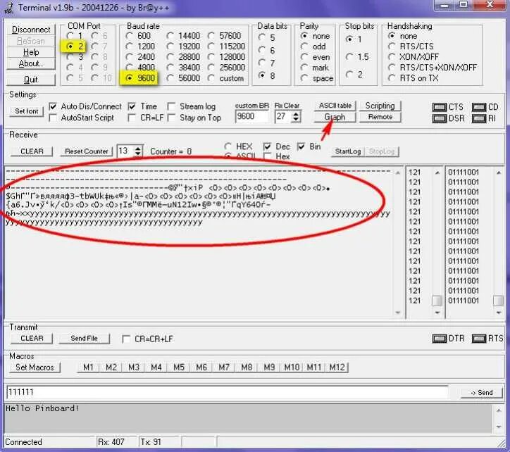Click the Dec column scrollbar thumb

coord(437,301)
